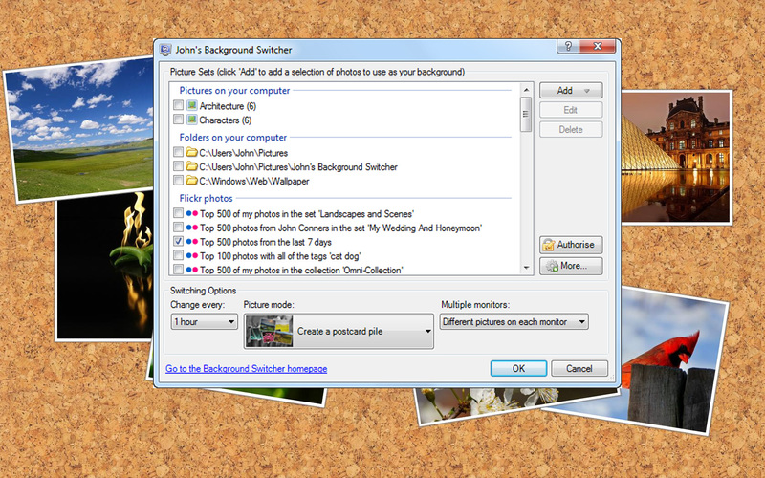
Task: Open the Picture mode 'Create a postcard pile' dropdown
Action: (339, 331)
